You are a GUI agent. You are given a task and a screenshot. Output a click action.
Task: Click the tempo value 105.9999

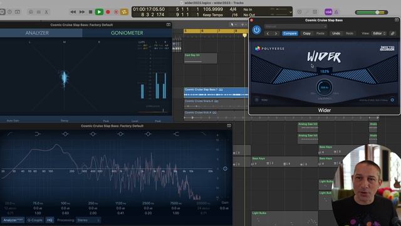pyautogui.click(x=213, y=9)
